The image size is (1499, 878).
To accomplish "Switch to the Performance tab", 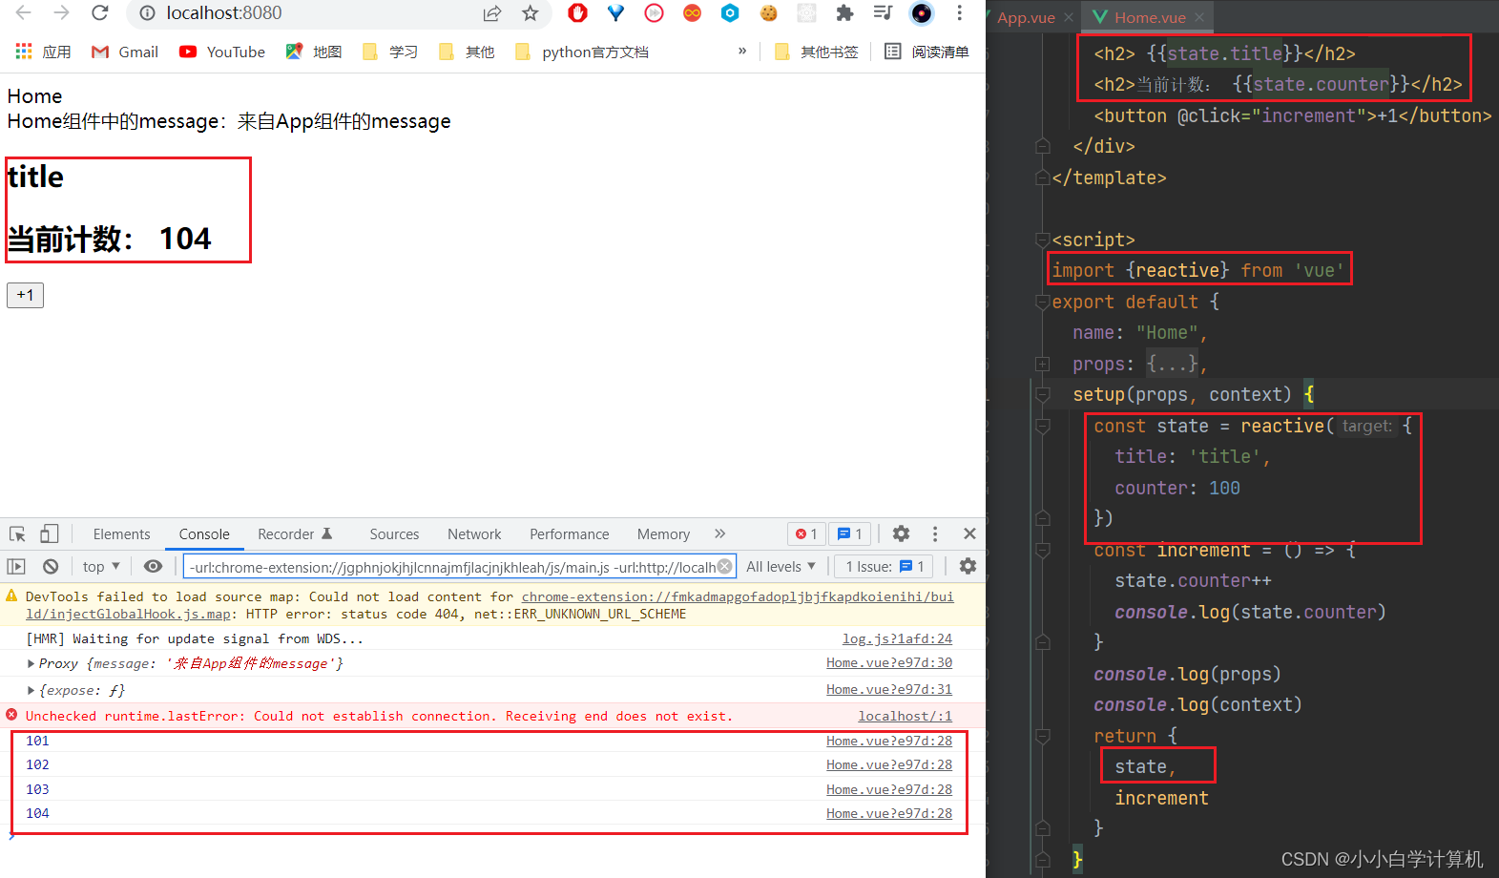I will pyautogui.click(x=569, y=534).
